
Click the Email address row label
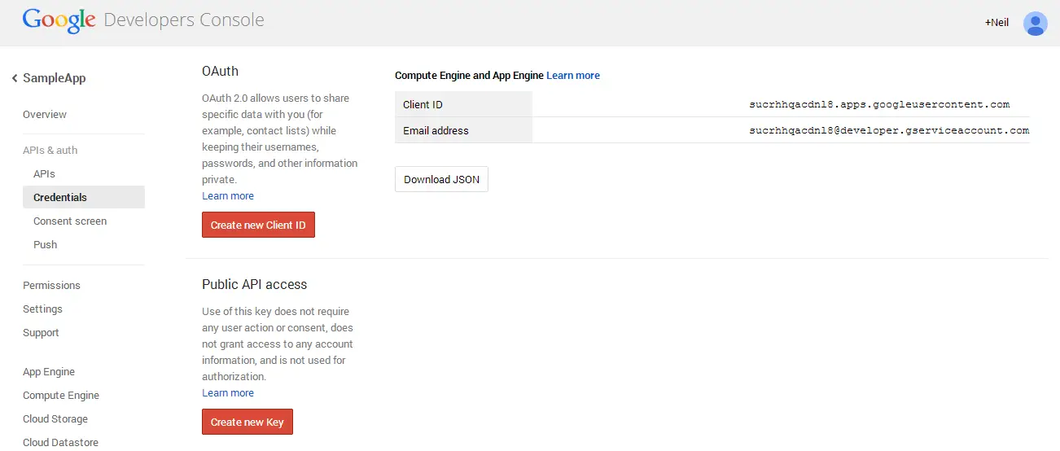[436, 130]
